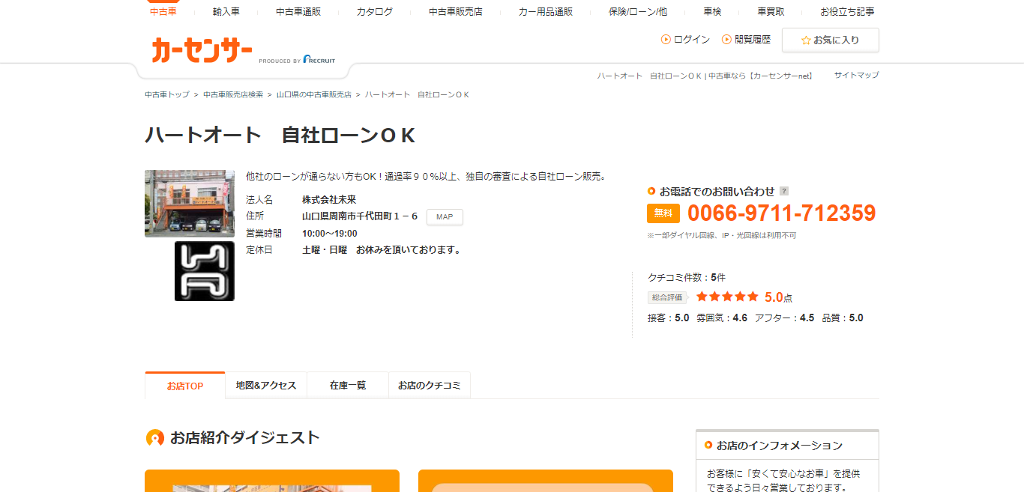Click the MAP button next to the address
Screen dimensions: 1024x492
(x=444, y=216)
